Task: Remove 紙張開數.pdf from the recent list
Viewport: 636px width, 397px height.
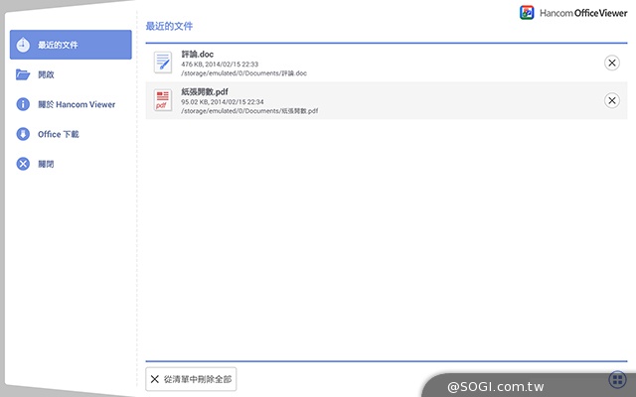Action: tap(612, 100)
